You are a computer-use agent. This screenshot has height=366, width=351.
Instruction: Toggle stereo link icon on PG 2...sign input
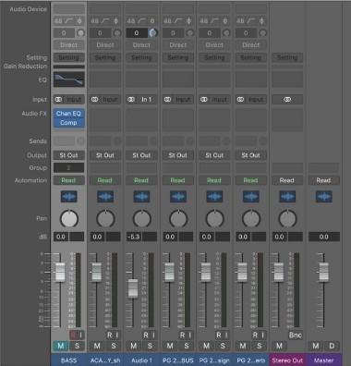[204, 100]
